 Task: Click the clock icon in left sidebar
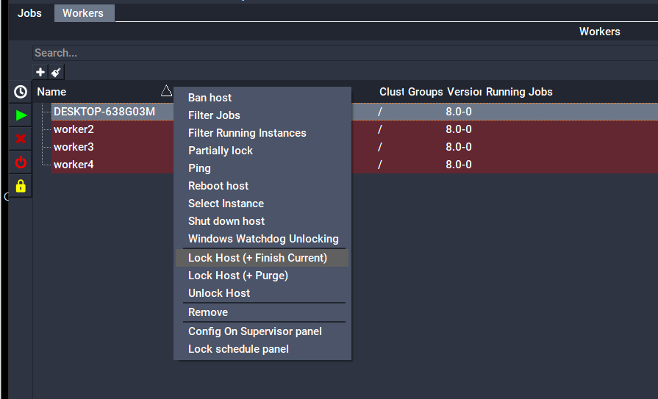(x=21, y=92)
